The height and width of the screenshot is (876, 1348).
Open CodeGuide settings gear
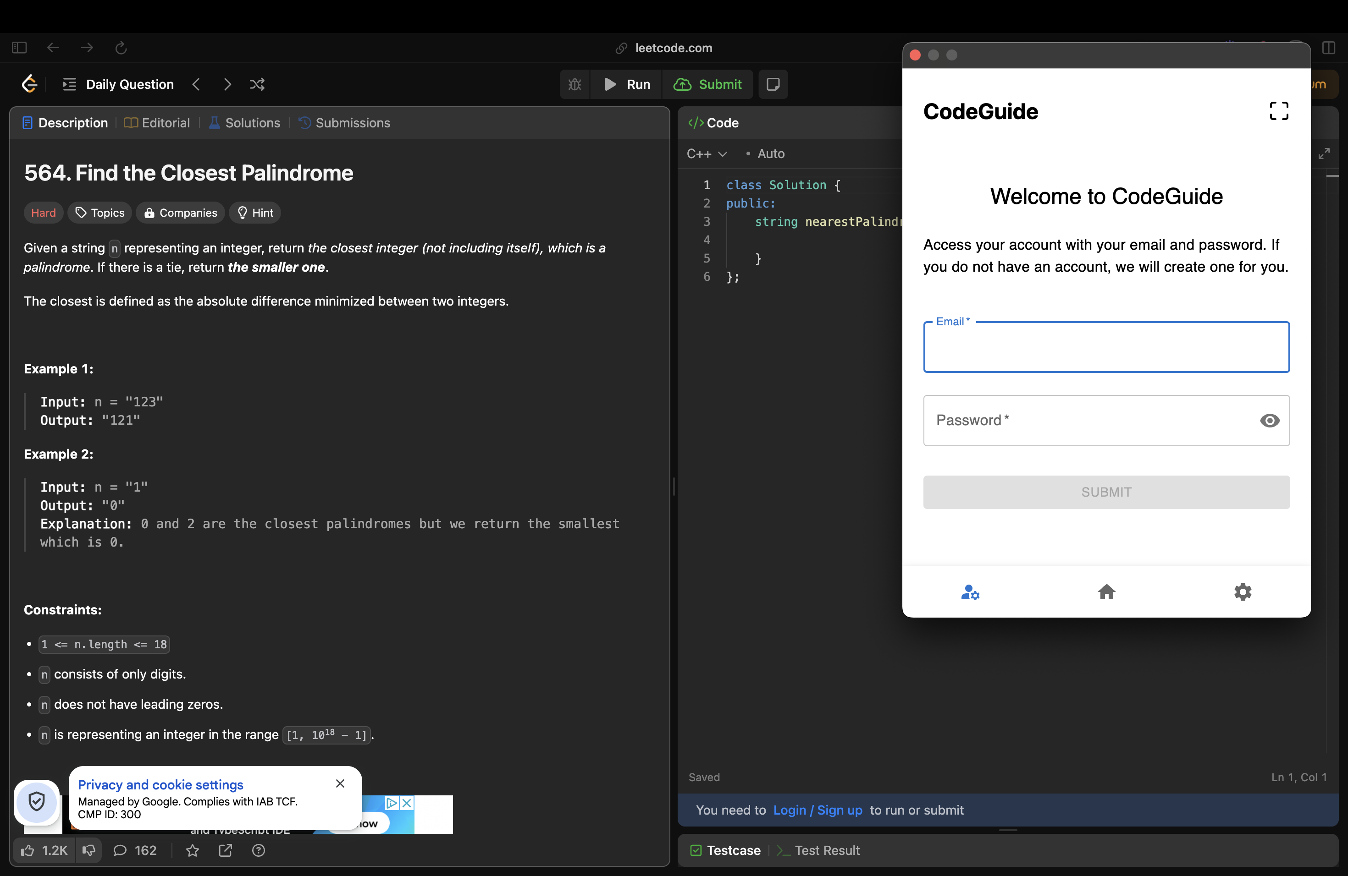[x=1243, y=592]
